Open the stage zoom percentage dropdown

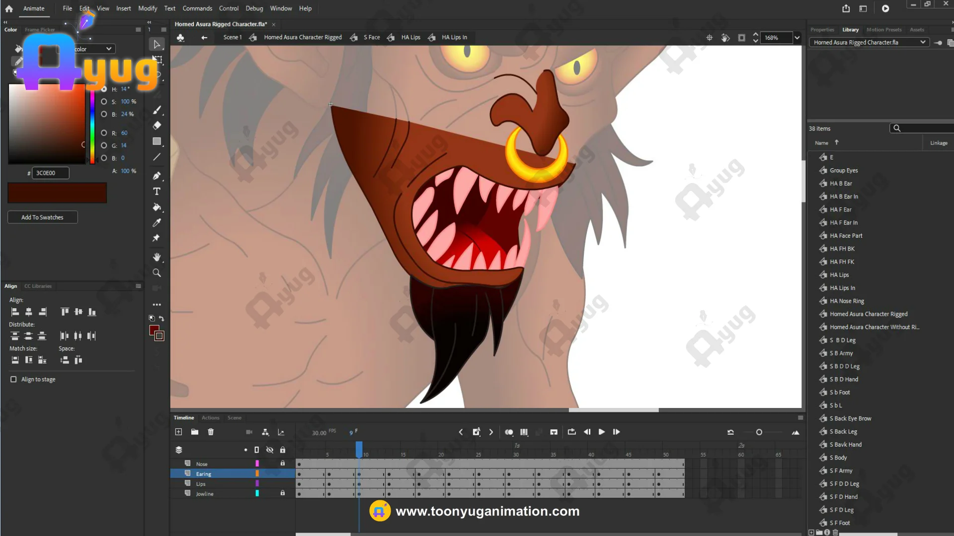(x=797, y=38)
